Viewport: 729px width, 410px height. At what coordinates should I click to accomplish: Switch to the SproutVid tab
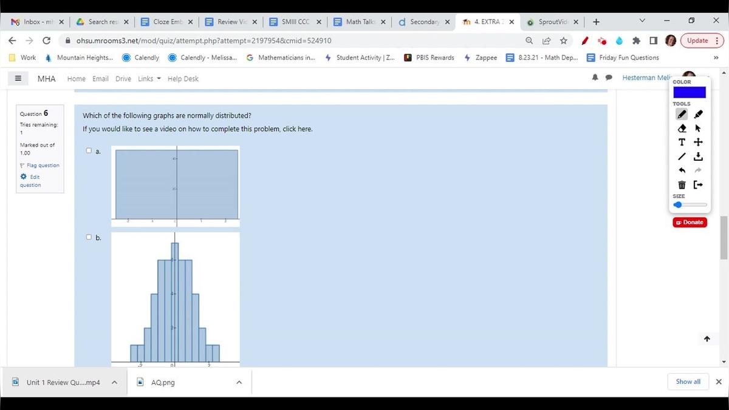(x=552, y=22)
